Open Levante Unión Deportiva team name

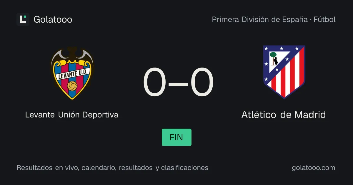pyautogui.click(x=72, y=115)
